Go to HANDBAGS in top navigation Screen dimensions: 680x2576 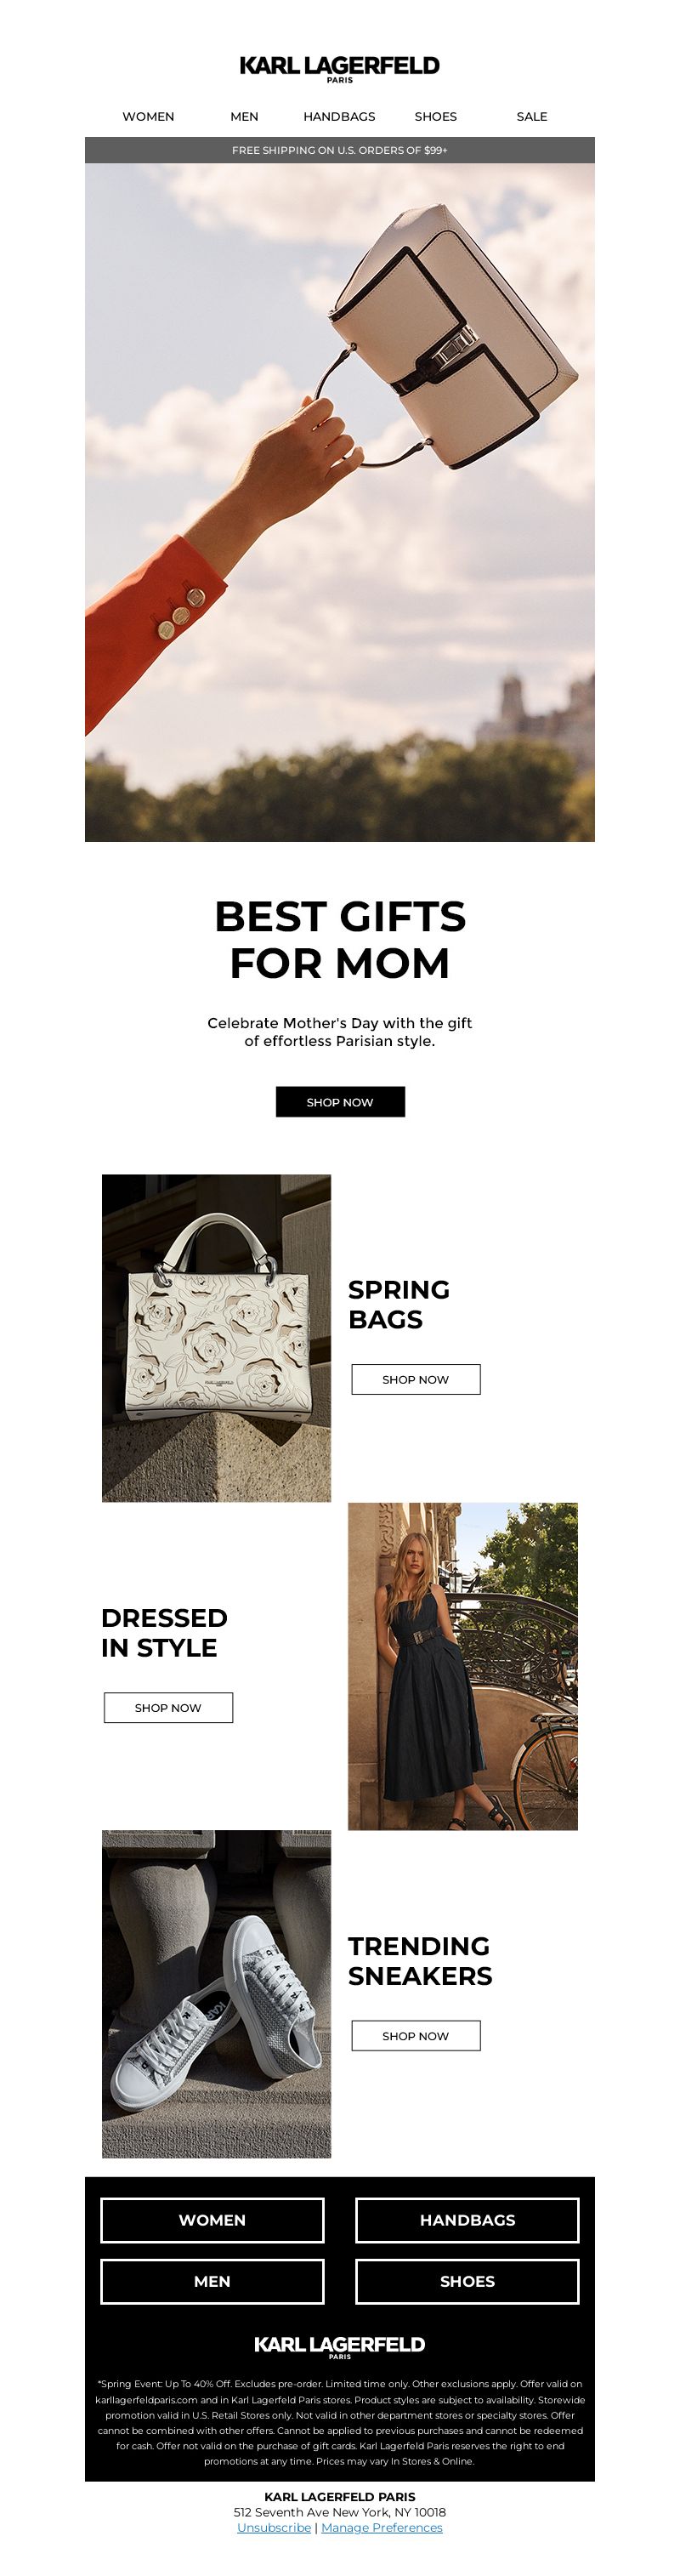tap(340, 117)
